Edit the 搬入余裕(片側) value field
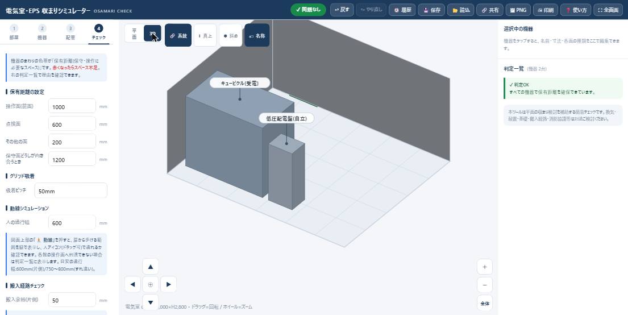This screenshot has width=628, height=315. coord(72,300)
